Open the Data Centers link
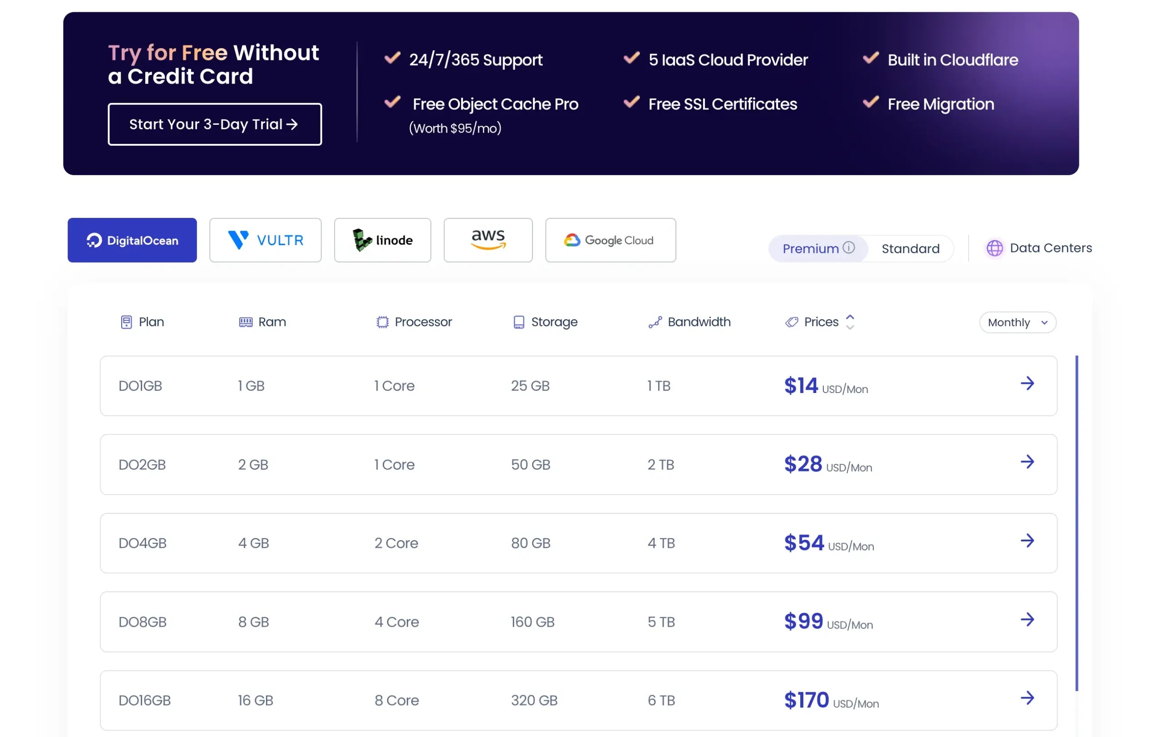The width and height of the screenshot is (1162, 737). pos(1050,248)
